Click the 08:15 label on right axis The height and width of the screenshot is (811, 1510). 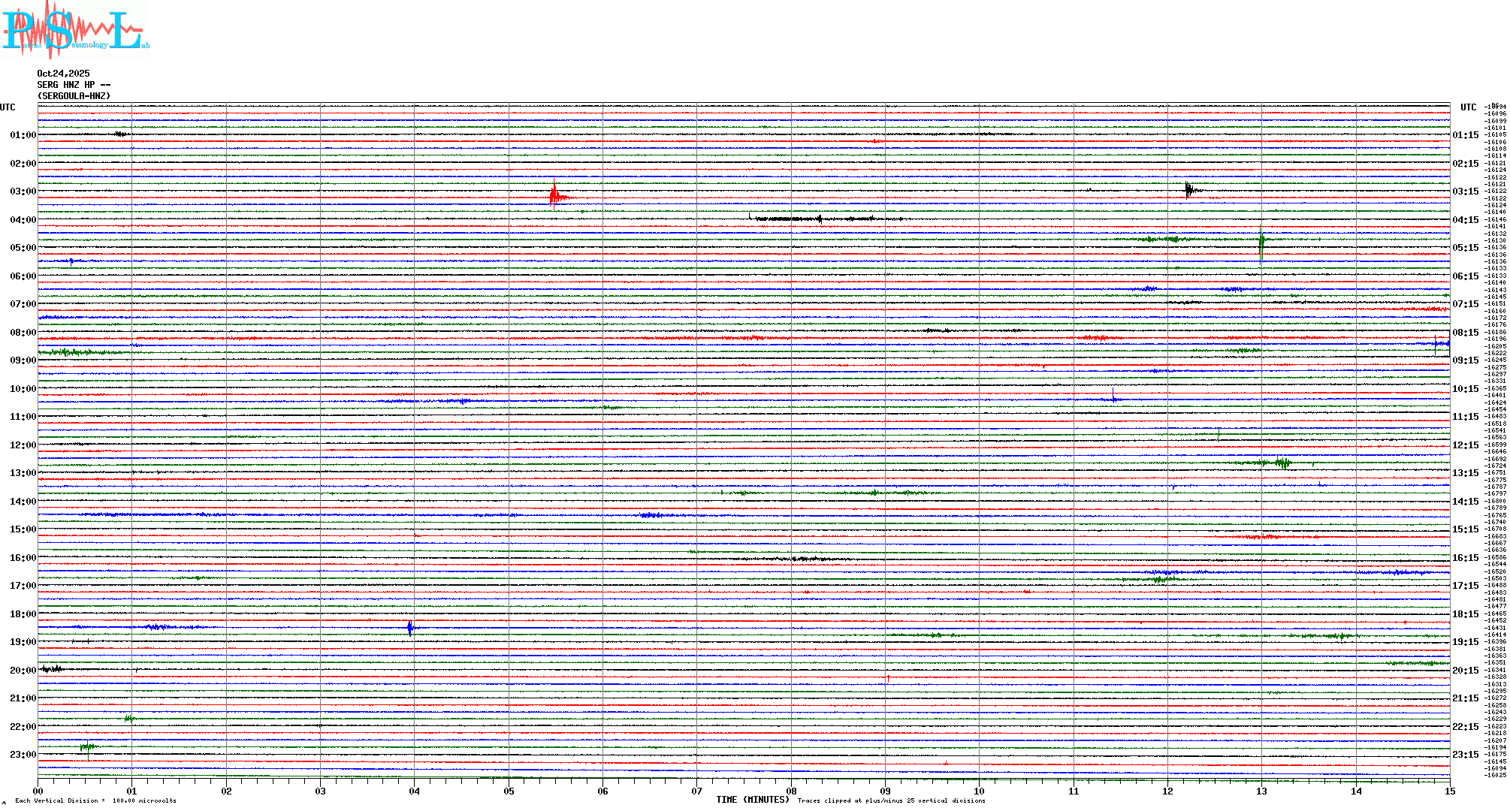pos(1465,333)
